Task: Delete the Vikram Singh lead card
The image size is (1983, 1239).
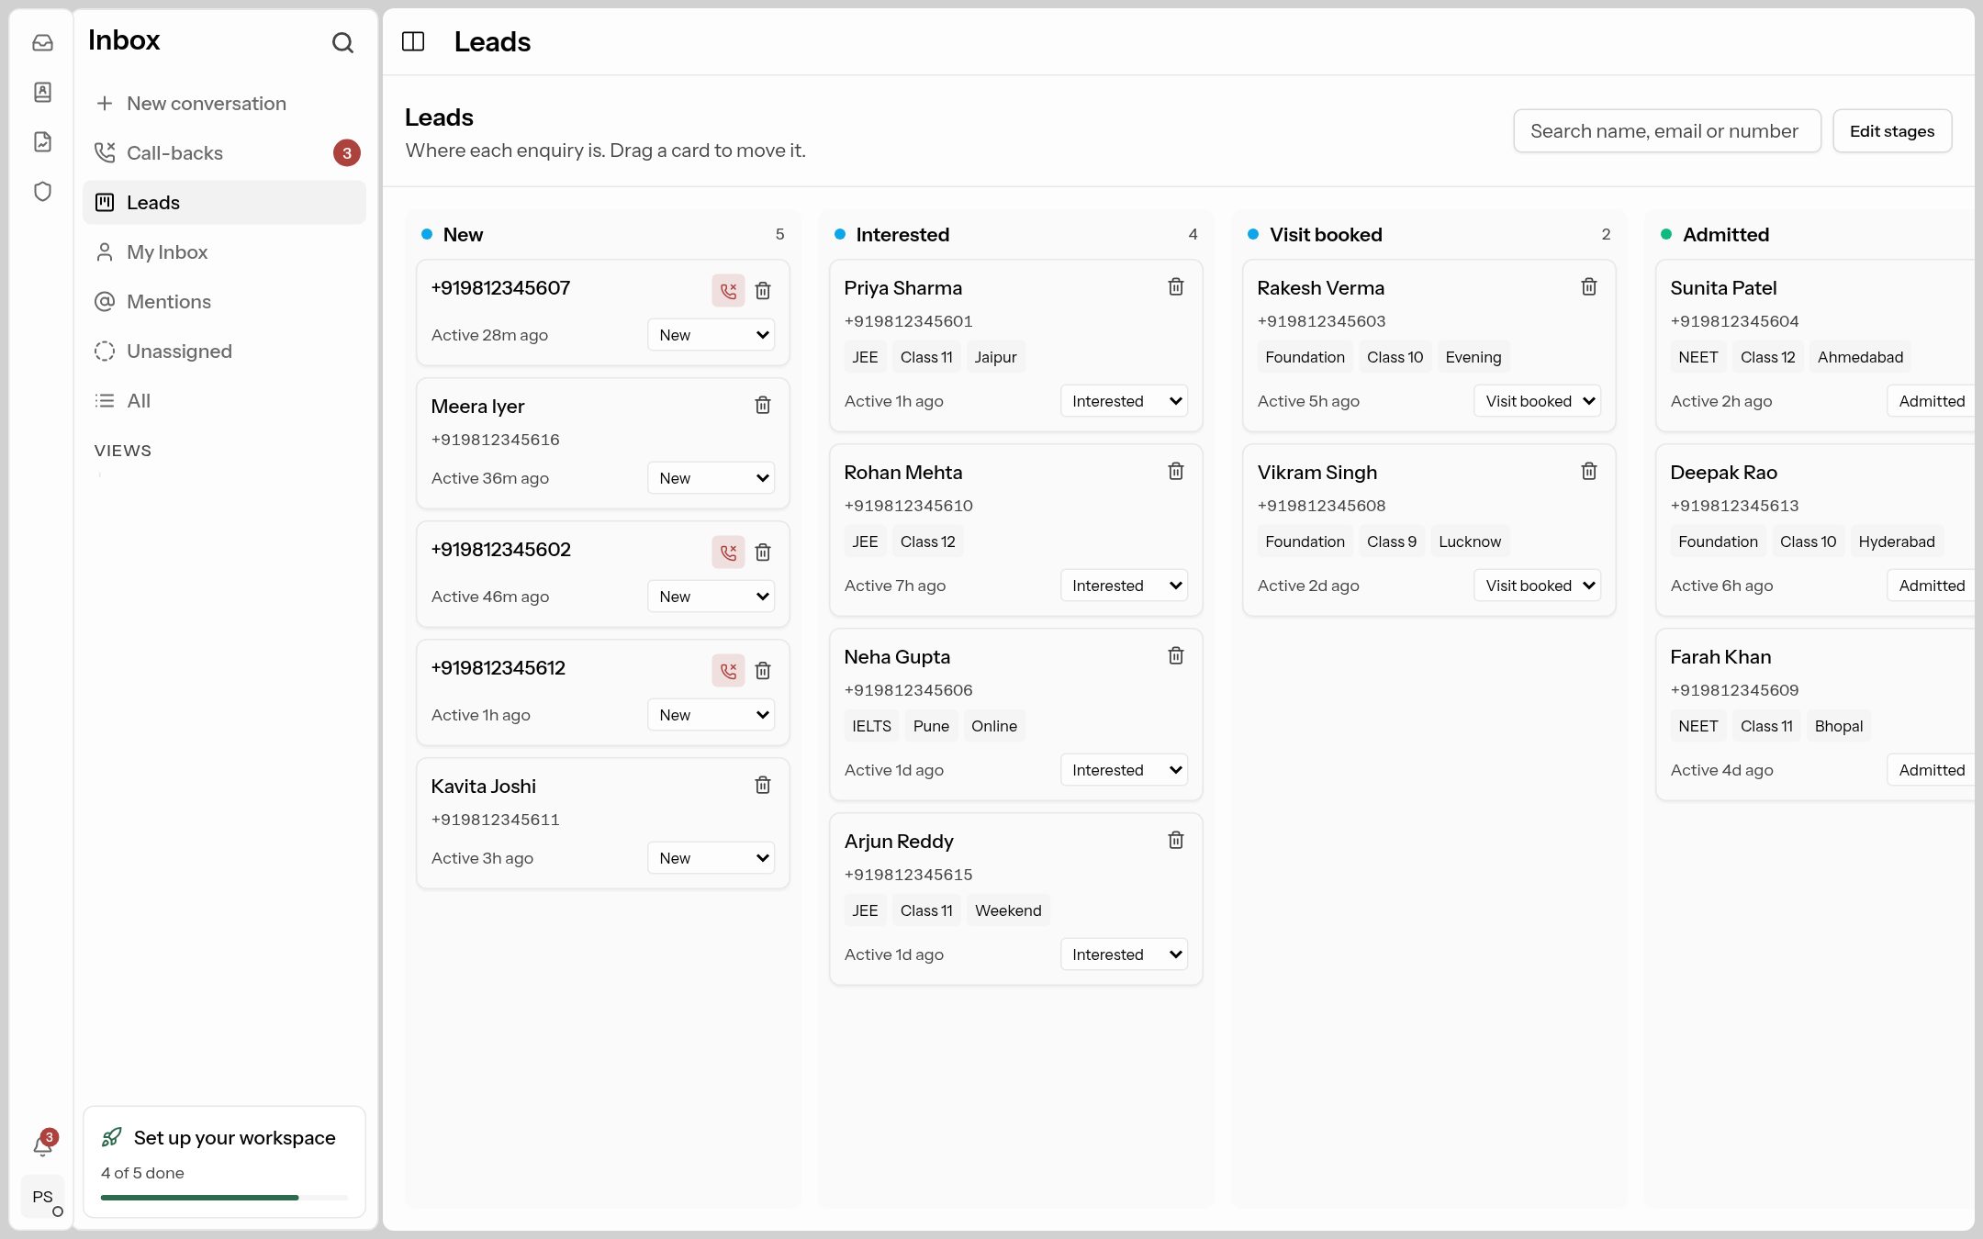Action: (x=1589, y=471)
